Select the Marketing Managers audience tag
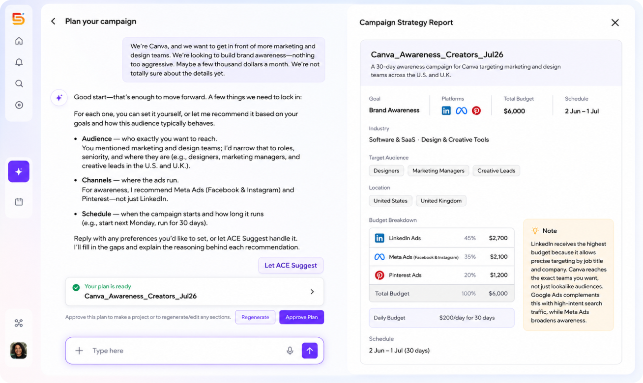Viewport: 643px width, 383px height. (438, 171)
